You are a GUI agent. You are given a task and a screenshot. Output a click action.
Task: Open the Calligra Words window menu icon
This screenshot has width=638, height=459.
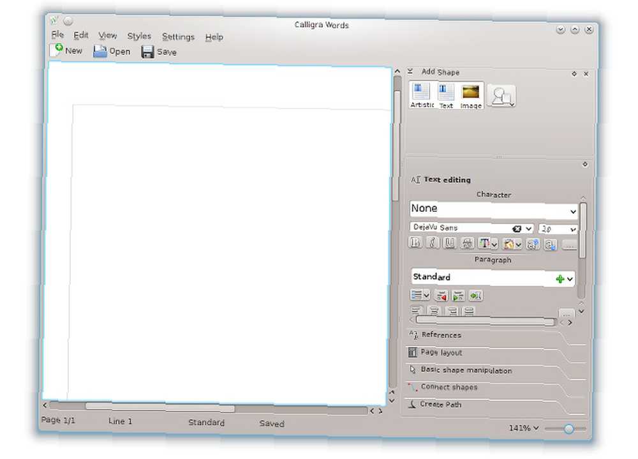pyautogui.click(x=54, y=20)
